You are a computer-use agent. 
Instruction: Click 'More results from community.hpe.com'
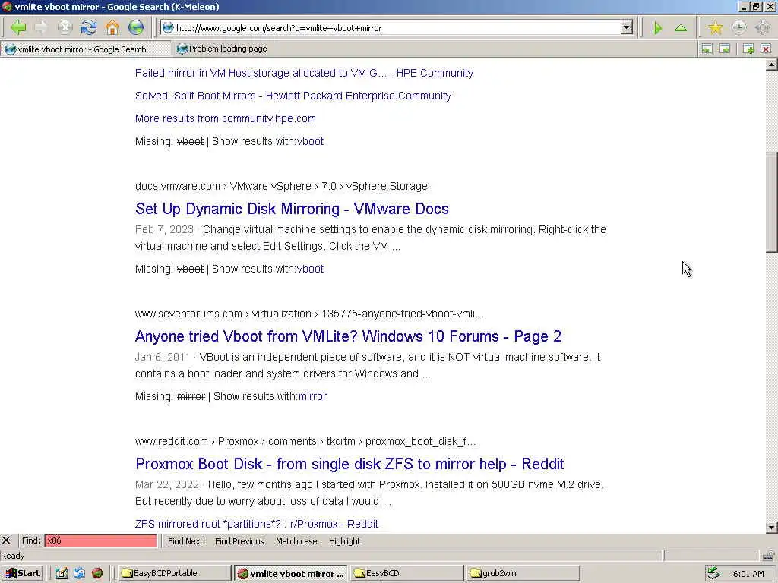coord(225,118)
